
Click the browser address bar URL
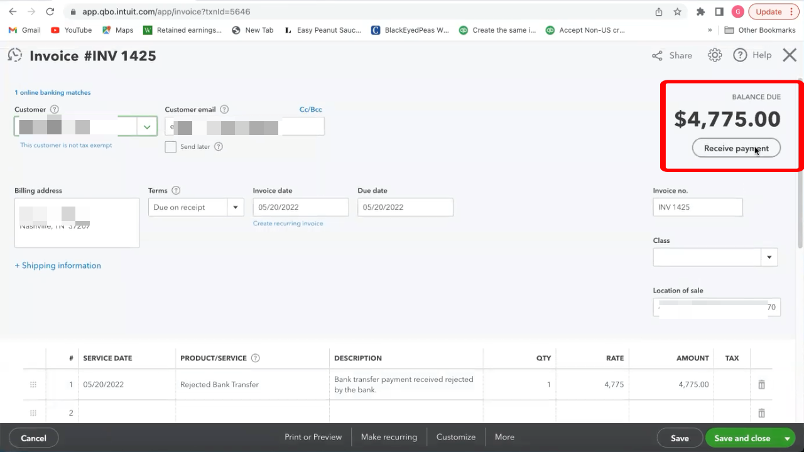pos(166,11)
